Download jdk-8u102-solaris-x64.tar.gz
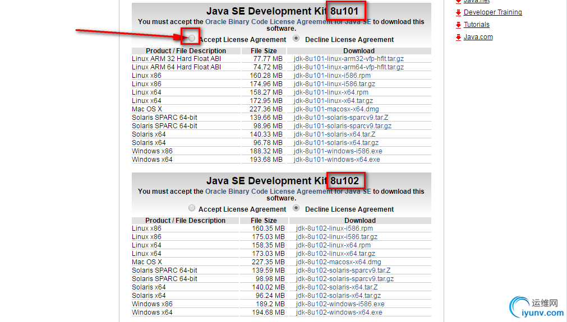The height and width of the screenshot is (322, 567). tap(338, 295)
